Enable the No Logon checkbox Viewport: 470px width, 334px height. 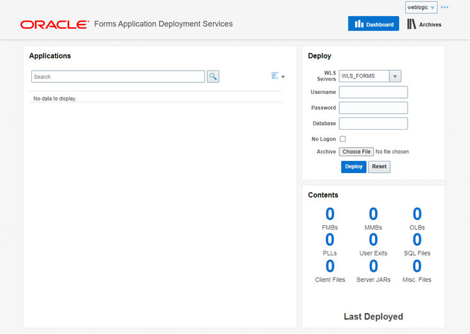click(x=343, y=139)
